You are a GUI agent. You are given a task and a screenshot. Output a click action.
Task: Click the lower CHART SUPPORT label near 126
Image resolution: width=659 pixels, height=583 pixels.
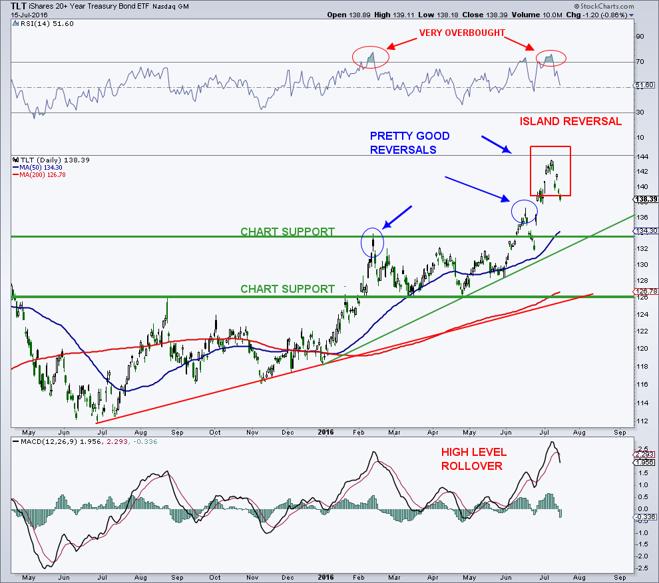288,289
